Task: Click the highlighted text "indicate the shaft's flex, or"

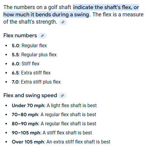Action: [x=106, y=7]
